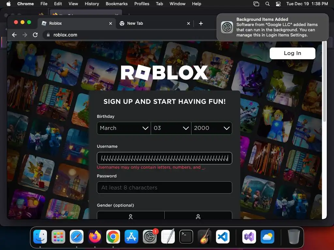The height and width of the screenshot is (250, 334).
Task: Open the Trash in the dock
Action: (294, 237)
